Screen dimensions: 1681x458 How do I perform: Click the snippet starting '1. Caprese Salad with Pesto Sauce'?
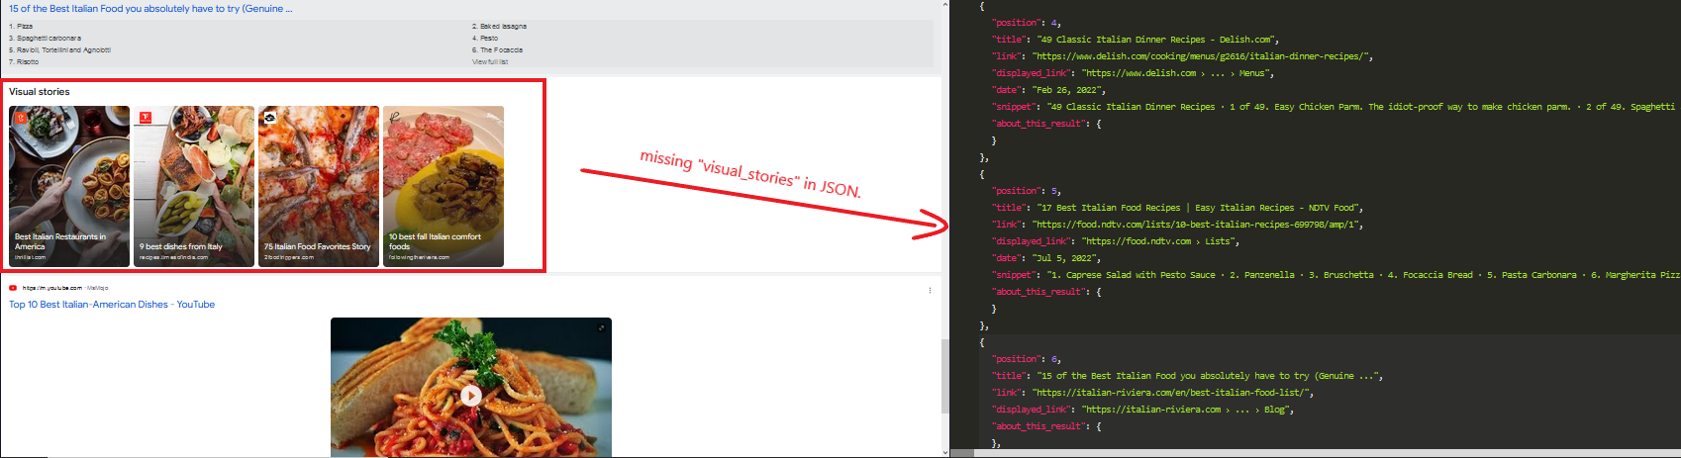1363,275
